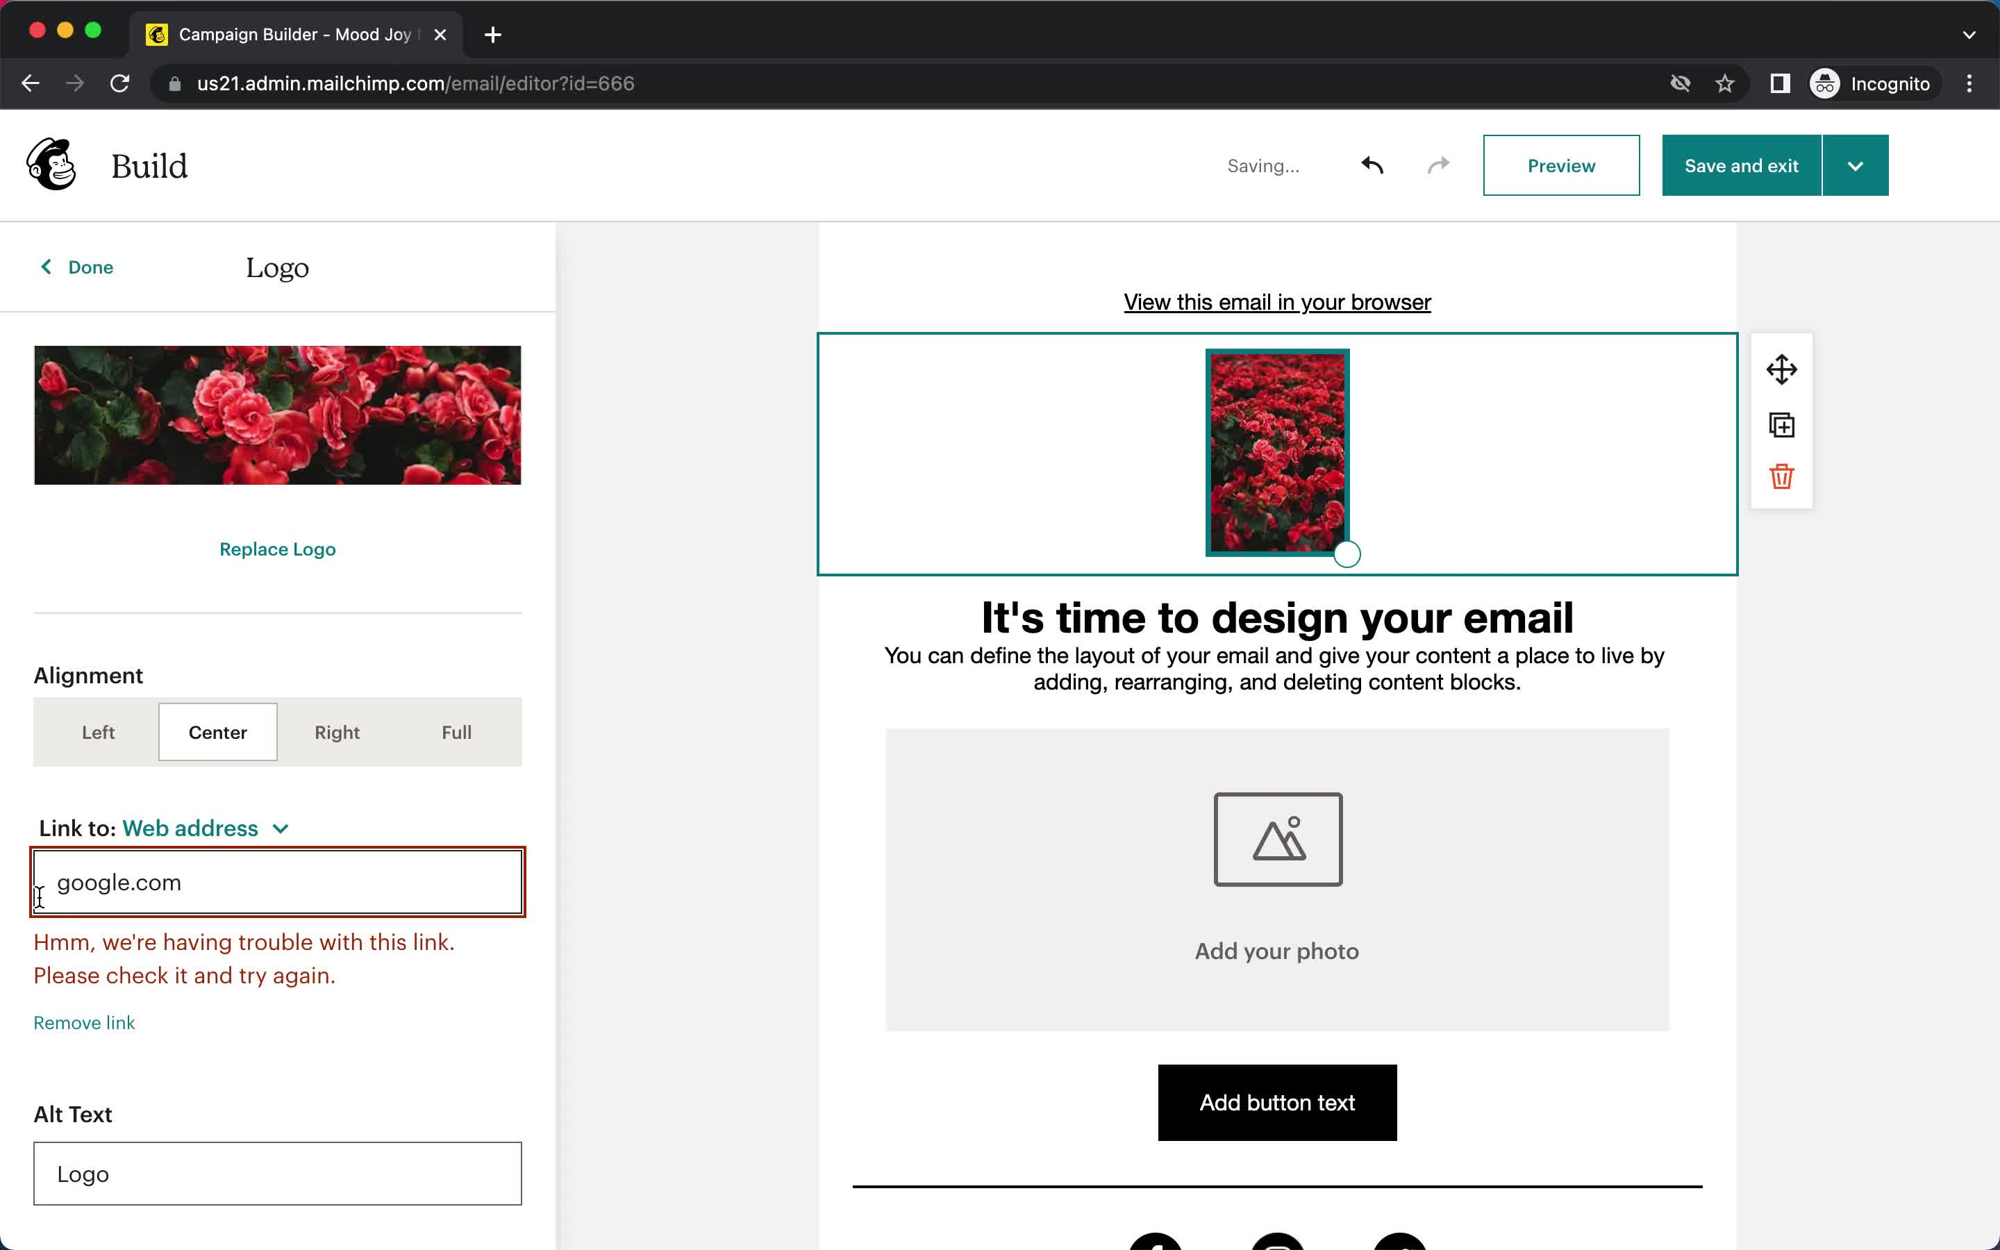
Task: Click inside the google.com link input field
Action: pyautogui.click(x=278, y=881)
